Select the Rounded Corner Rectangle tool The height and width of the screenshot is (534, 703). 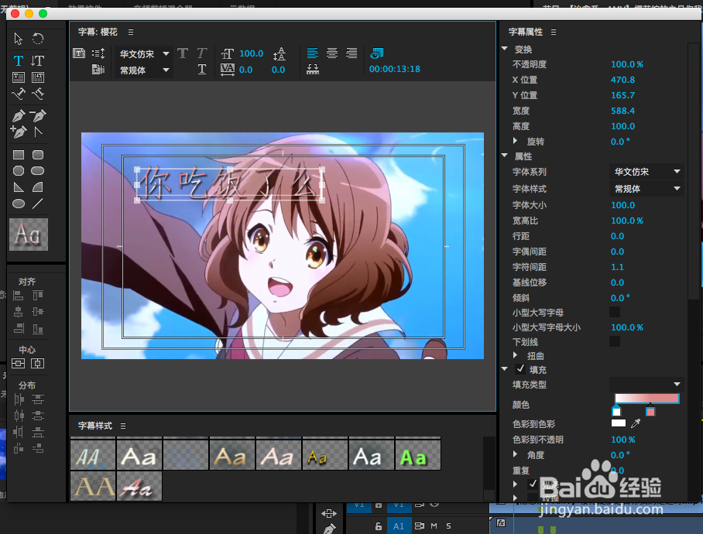coord(38,171)
